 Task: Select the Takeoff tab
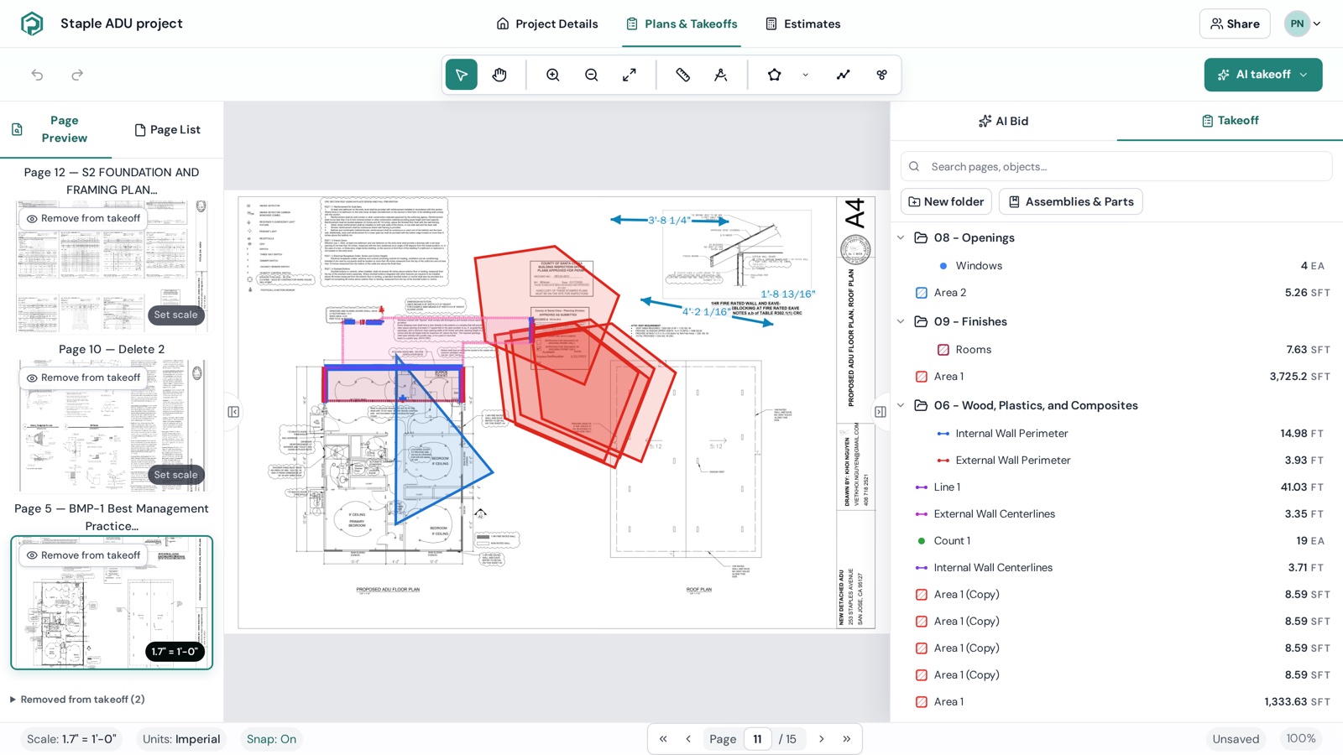pyautogui.click(x=1230, y=121)
